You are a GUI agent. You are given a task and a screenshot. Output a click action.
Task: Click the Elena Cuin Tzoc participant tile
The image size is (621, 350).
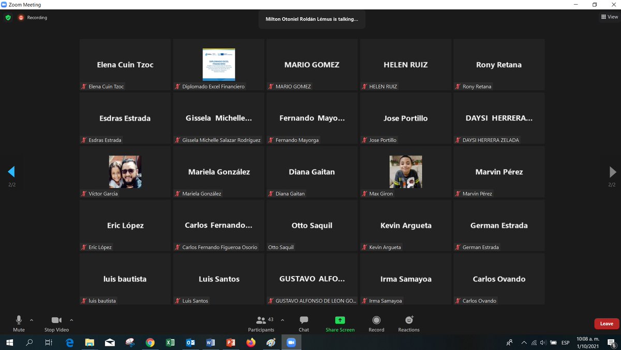point(125,65)
